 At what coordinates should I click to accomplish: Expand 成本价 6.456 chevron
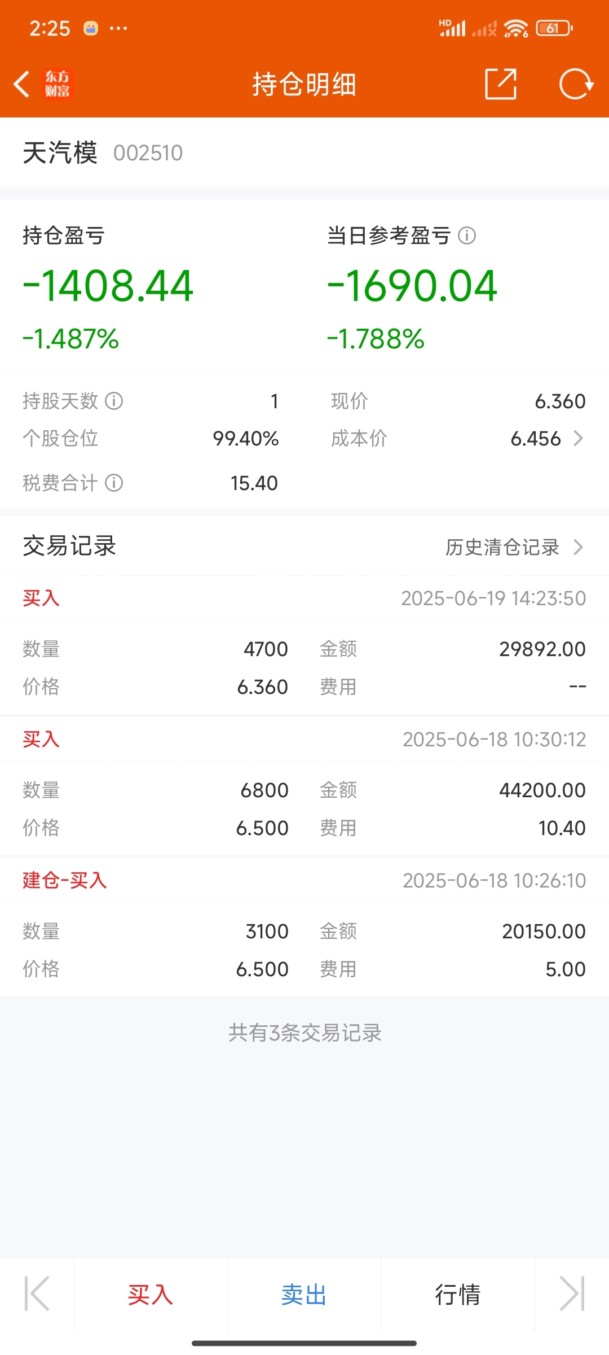[x=578, y=438]
